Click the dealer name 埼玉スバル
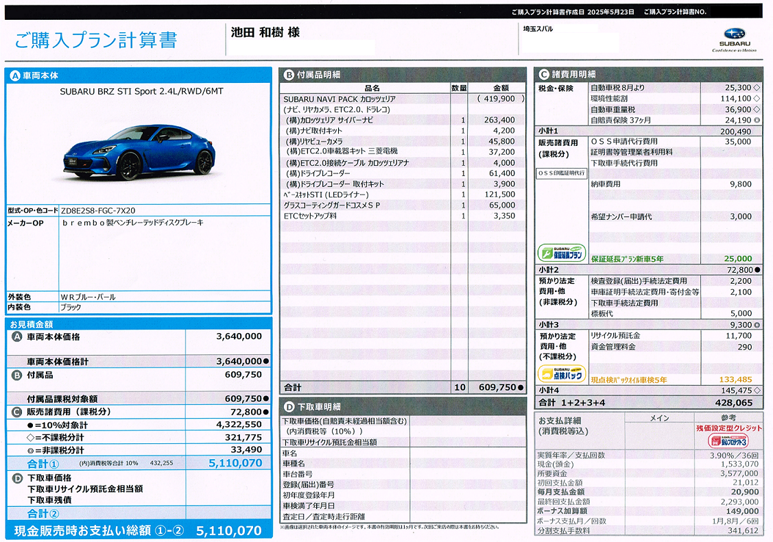 pos(538,29)
